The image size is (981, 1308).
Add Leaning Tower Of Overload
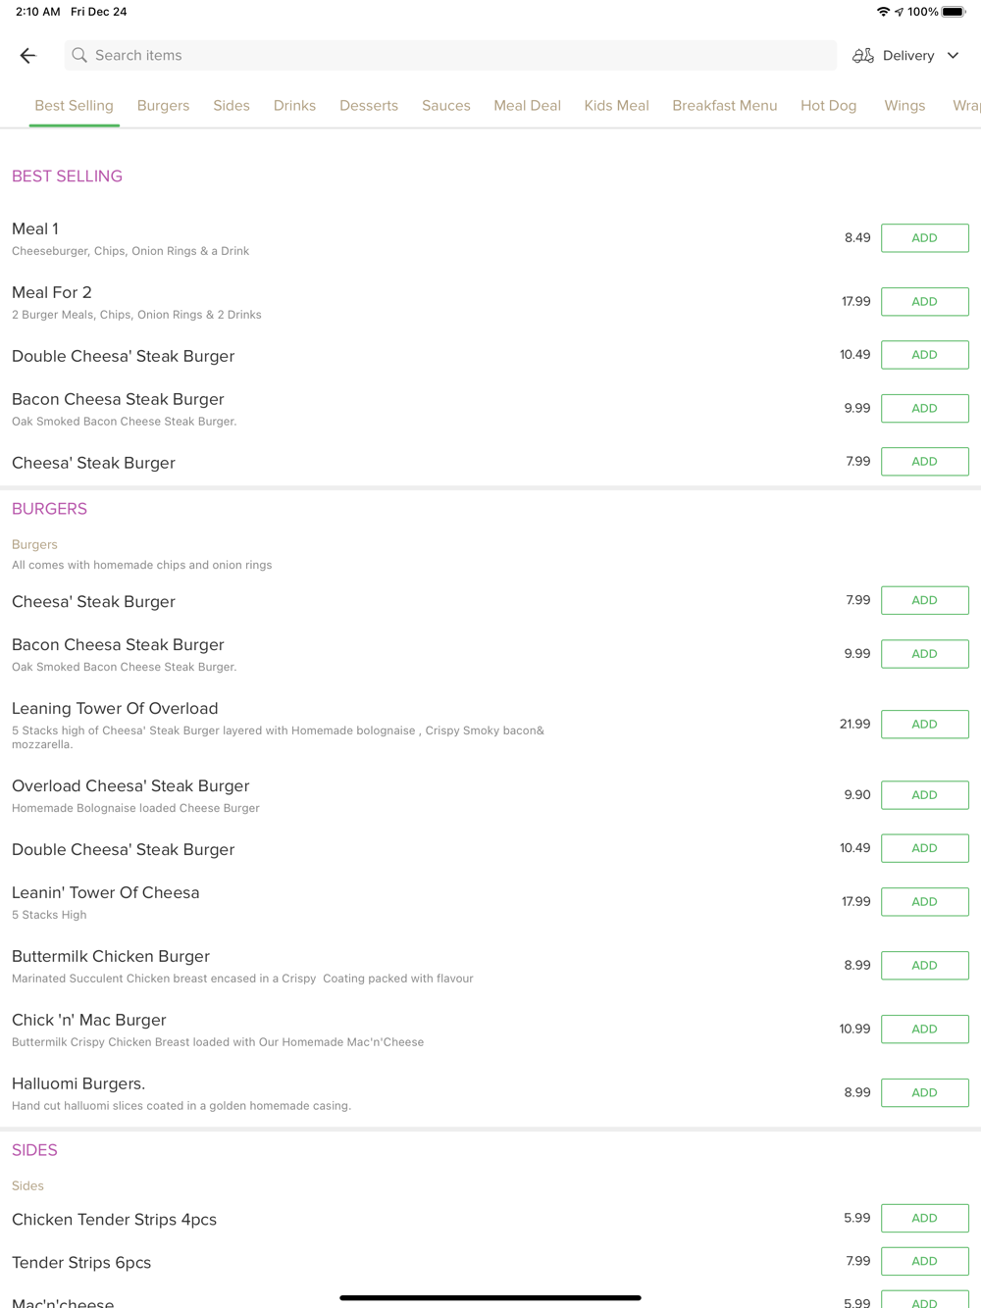coord(924,725)
